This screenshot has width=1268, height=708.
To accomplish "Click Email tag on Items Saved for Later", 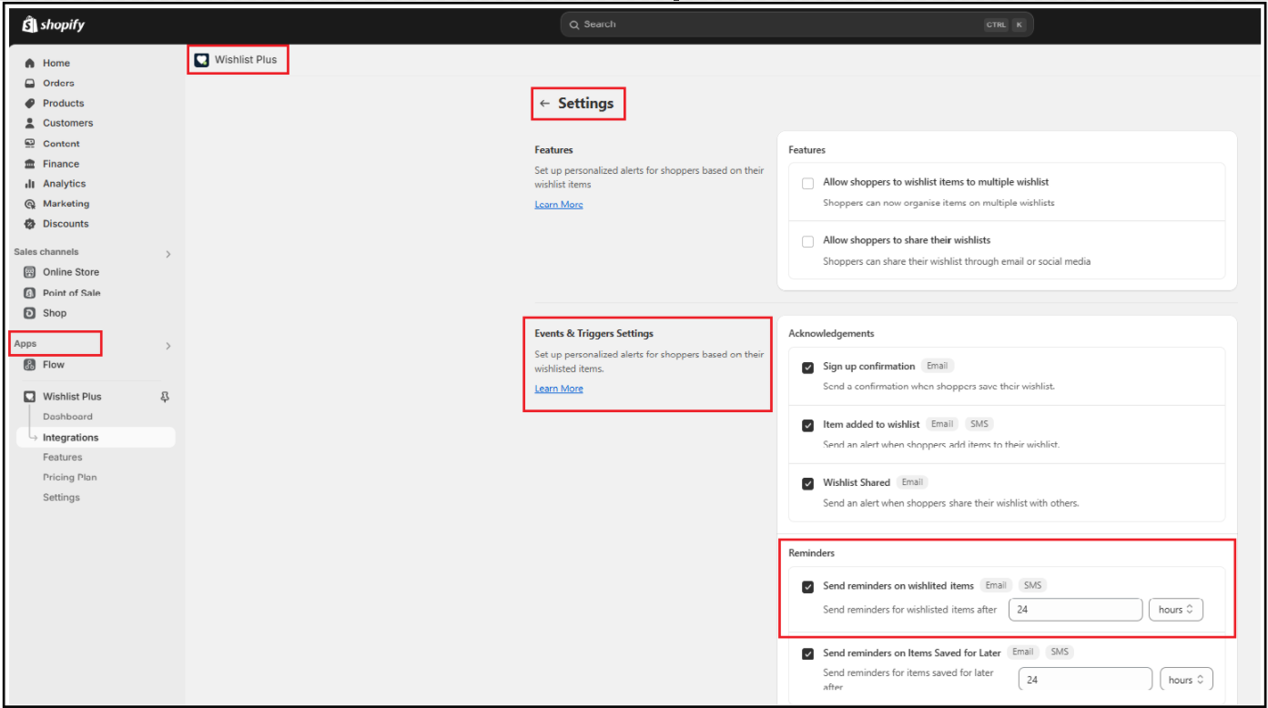I will [x=1023, y=652].
